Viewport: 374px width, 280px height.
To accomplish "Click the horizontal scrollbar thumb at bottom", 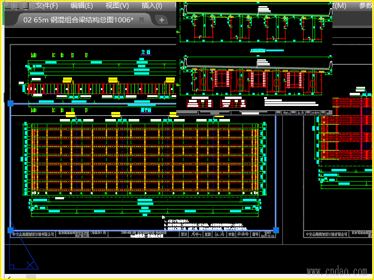I will tap(31, 277).
